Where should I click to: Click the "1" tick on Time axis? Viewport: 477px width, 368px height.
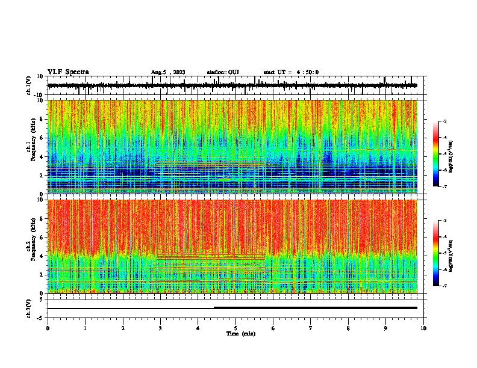coord(85,328)
